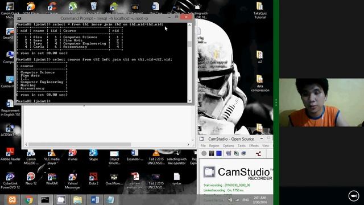
Task: Open the One.More video file
Action: point(114,179)
